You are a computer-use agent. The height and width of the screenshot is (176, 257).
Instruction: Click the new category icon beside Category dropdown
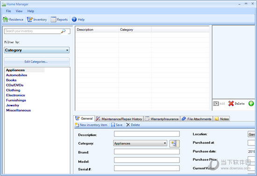pos(174,144)
